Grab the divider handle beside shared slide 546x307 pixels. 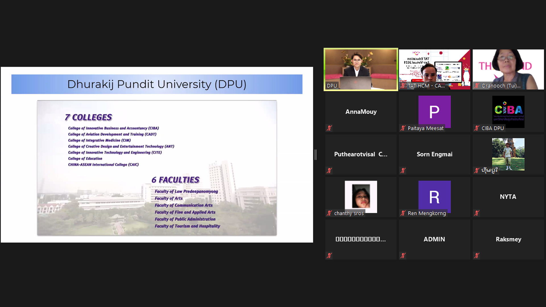pos(315,155)
